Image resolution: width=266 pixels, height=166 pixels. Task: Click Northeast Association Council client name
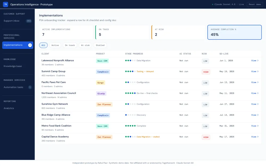[x=59, y=93]
